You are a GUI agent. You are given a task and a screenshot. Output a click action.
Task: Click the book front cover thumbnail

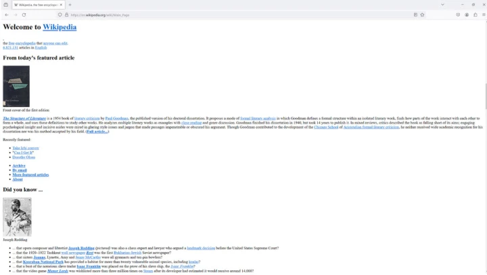coord(16,86)
